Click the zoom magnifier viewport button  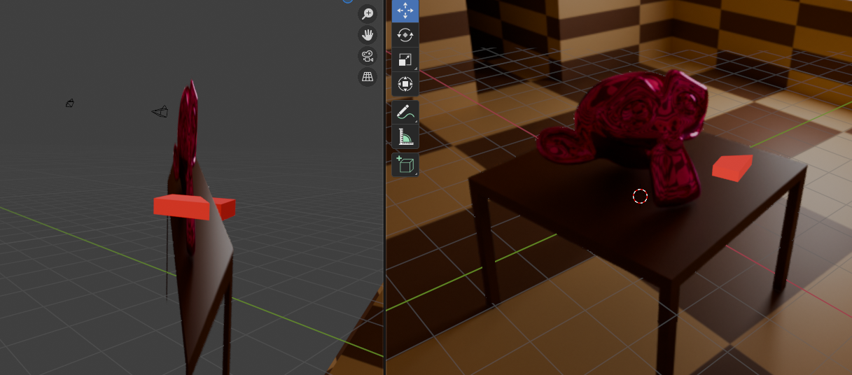coord(368,13)
